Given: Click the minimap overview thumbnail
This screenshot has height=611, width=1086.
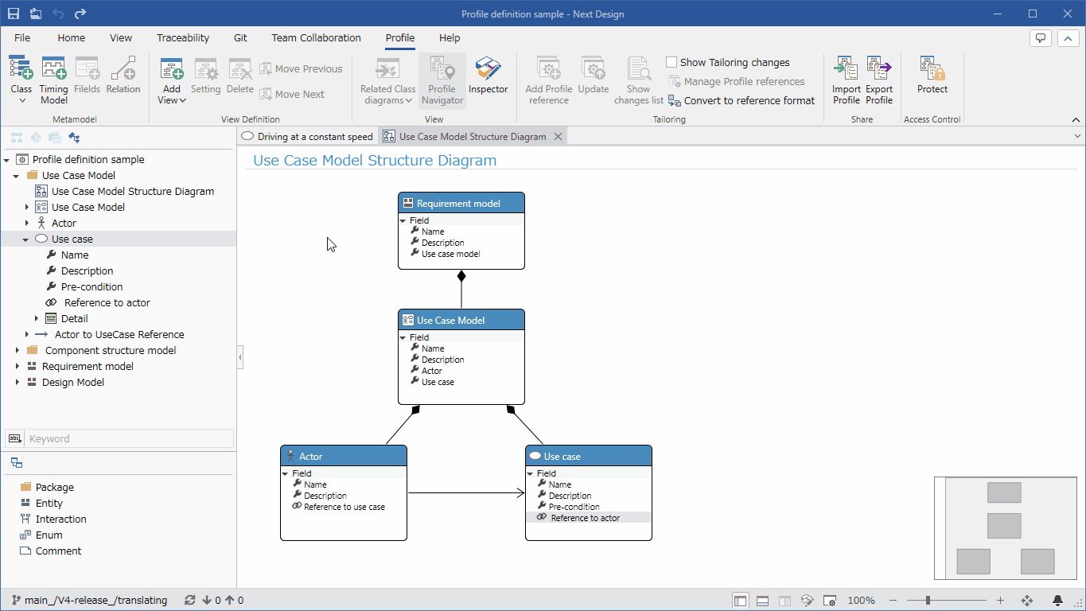Looking at the screenshot, I should [x=1005, y=527].
